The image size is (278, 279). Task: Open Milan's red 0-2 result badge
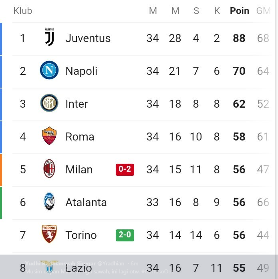(x=125, y=170)
